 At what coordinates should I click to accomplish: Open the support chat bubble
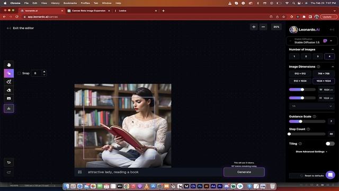click(331, 175)
